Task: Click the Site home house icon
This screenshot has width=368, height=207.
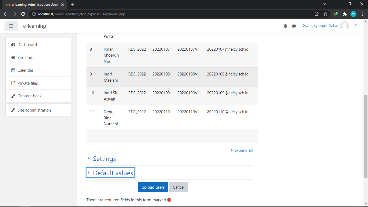Action: [13, 57]
